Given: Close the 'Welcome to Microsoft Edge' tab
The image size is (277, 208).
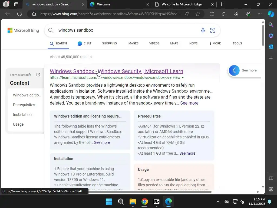Looking at the screenshot, I should (212, 4).
